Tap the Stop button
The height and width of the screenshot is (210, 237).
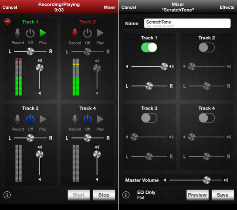(x=104, y=195)
